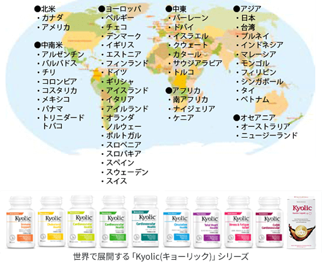Click アメリカ under North America
Screen dimensions: 322x267
[x=56, y=27]
